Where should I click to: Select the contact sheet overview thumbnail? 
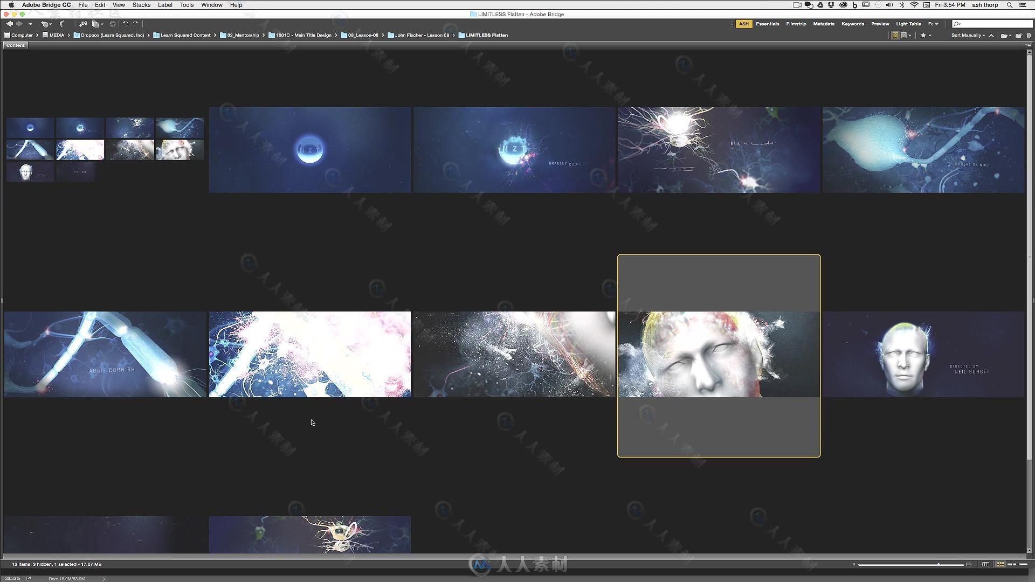[x=105, y=150]
